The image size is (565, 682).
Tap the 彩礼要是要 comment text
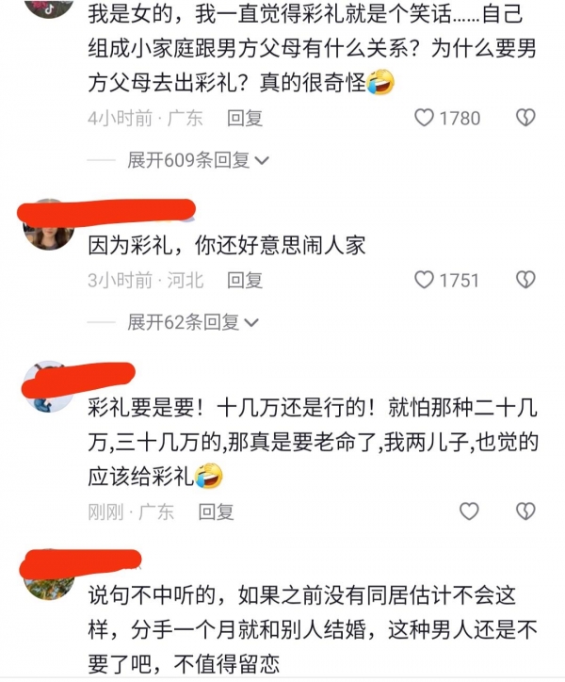coord(313,443)
